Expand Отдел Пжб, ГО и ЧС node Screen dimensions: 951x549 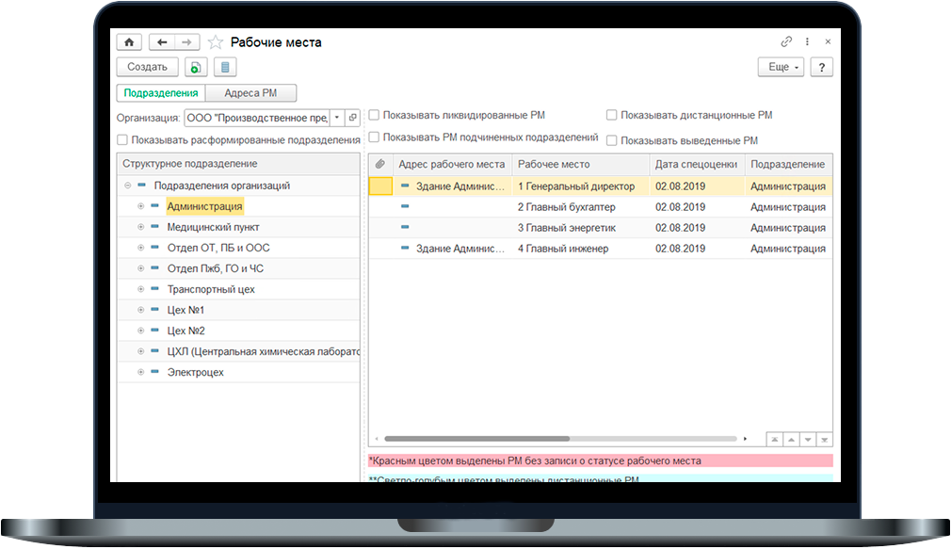(140, 268)
